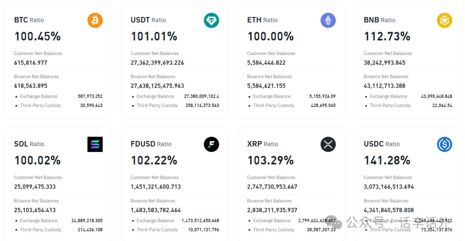Click USDT Third-Party Custody row label
The image size is (465, 241).
coord(157,106)
